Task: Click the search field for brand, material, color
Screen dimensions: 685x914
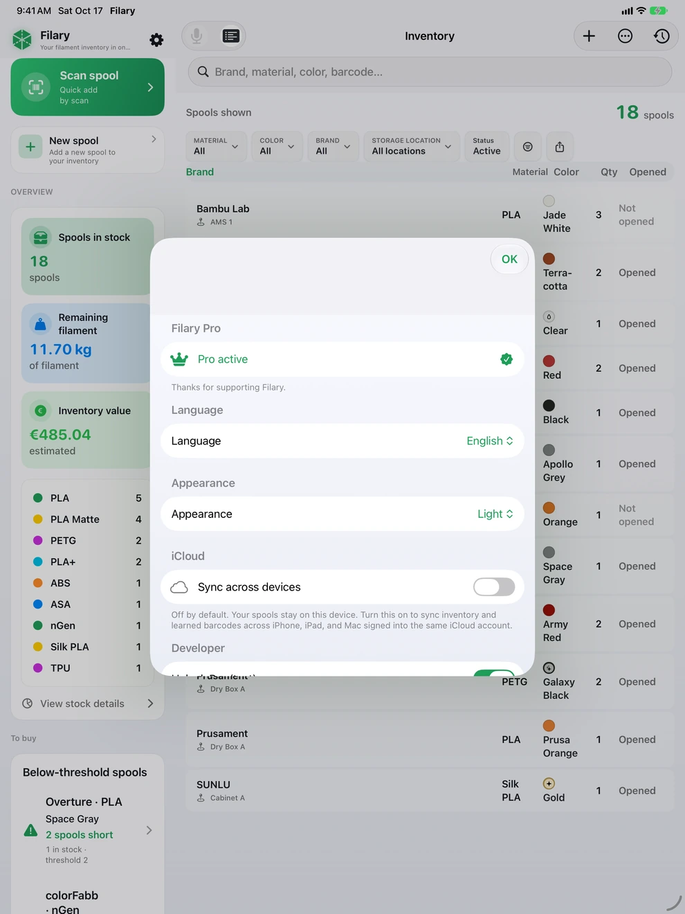Action: pos(430,72)
